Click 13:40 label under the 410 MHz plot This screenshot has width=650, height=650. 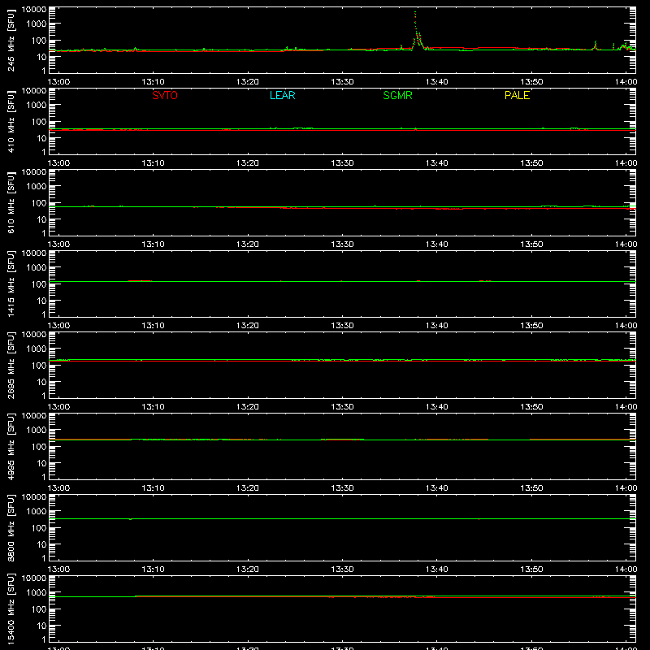pyautogui.click(x=437, y=163)
